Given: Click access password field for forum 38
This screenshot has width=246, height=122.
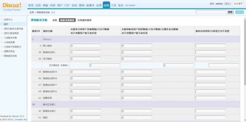Looking at the screenshot, I should pos(211,52).
